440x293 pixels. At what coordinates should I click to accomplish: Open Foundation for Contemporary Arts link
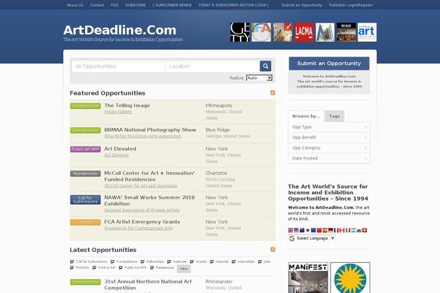[139, 228]
